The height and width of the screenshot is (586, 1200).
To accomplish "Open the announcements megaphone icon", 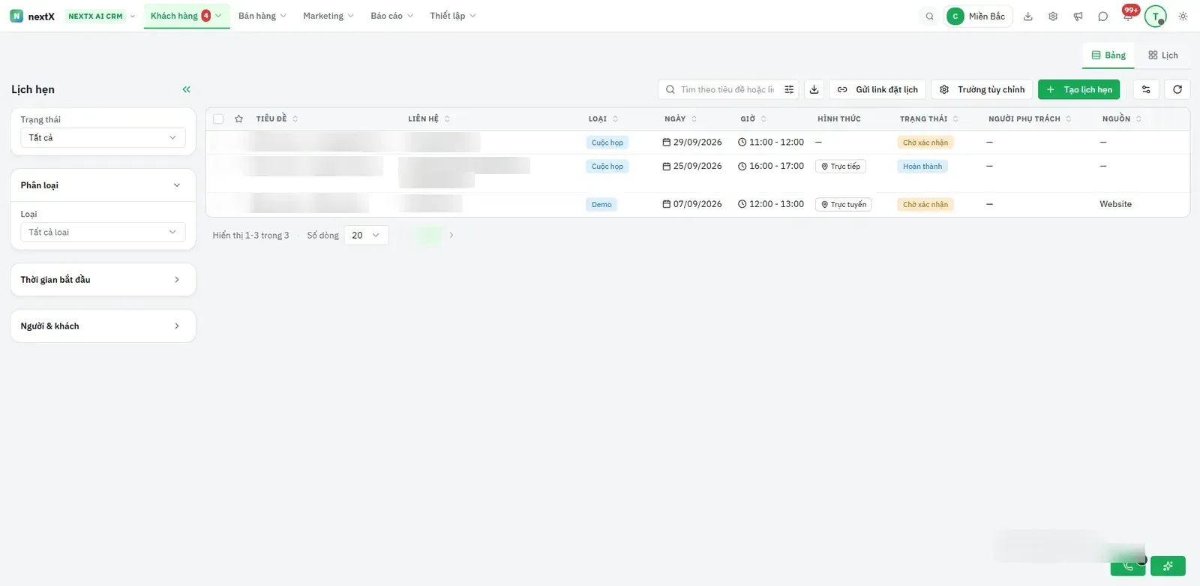I will [x=1078, y=16].
